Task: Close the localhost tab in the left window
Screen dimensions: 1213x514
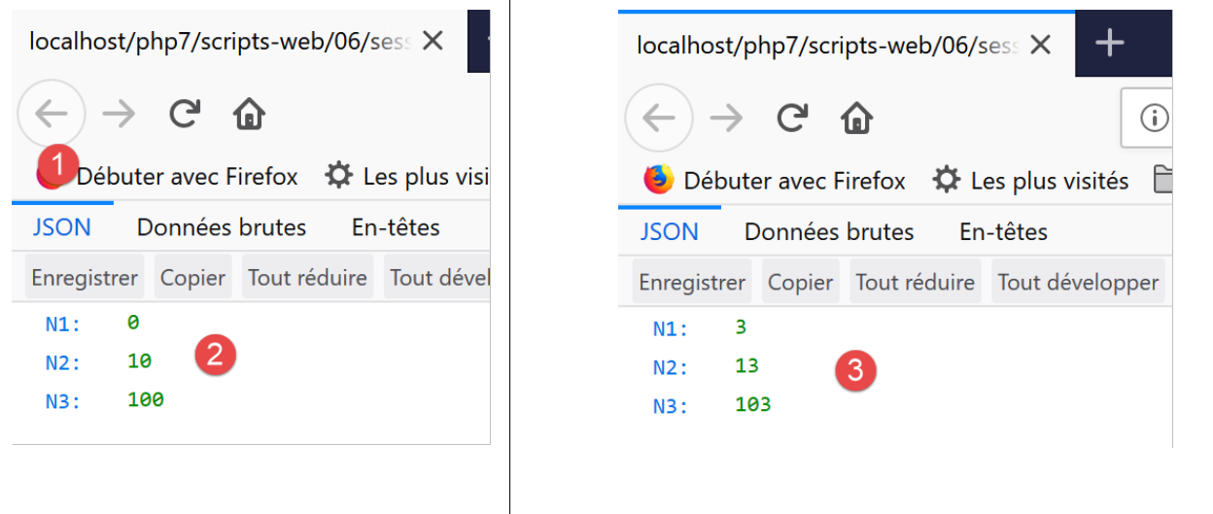Action: 433,41
